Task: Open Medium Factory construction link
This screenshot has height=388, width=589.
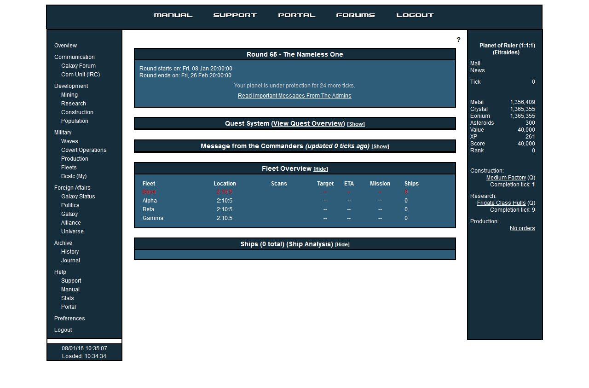Action: coord(506,178)
